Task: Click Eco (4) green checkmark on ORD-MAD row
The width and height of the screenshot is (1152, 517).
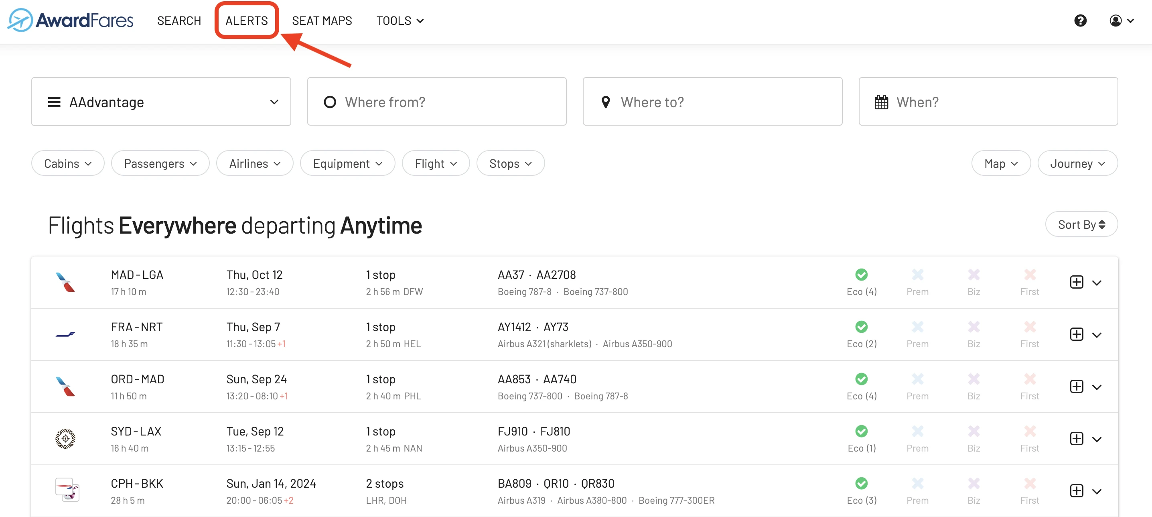Action: [861, 379]
